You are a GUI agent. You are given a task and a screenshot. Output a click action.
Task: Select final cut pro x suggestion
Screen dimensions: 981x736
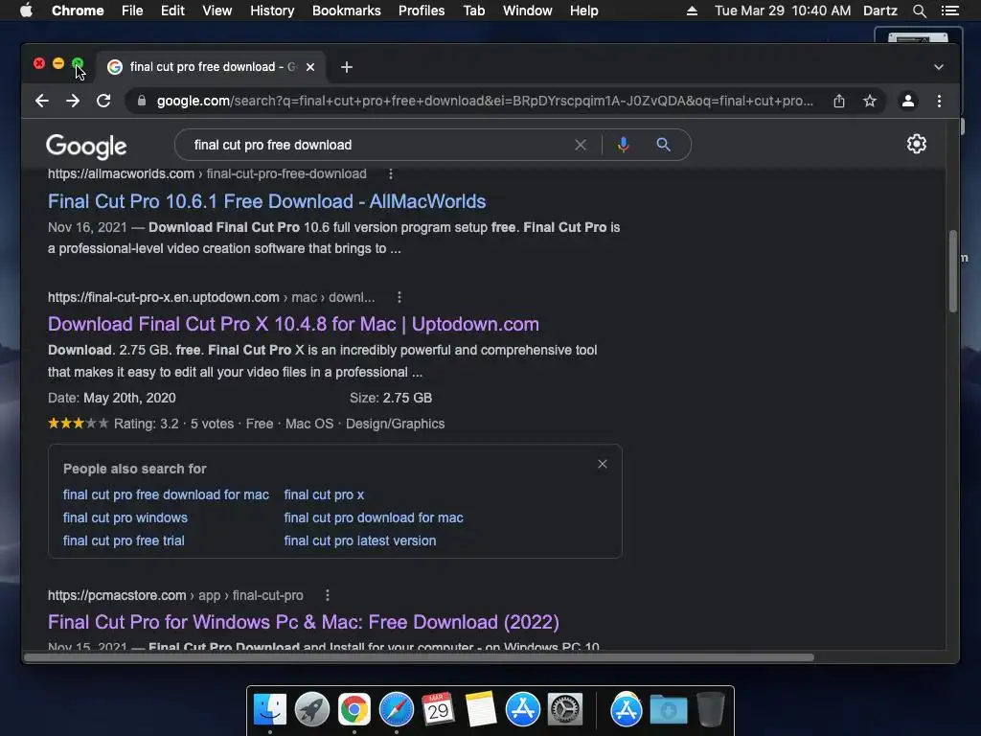coord(324,494)
